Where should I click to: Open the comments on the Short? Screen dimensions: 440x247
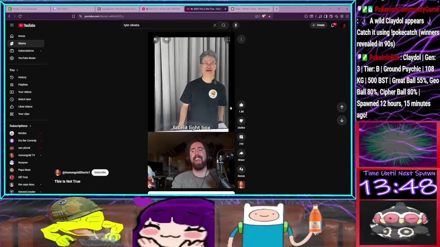241,137
